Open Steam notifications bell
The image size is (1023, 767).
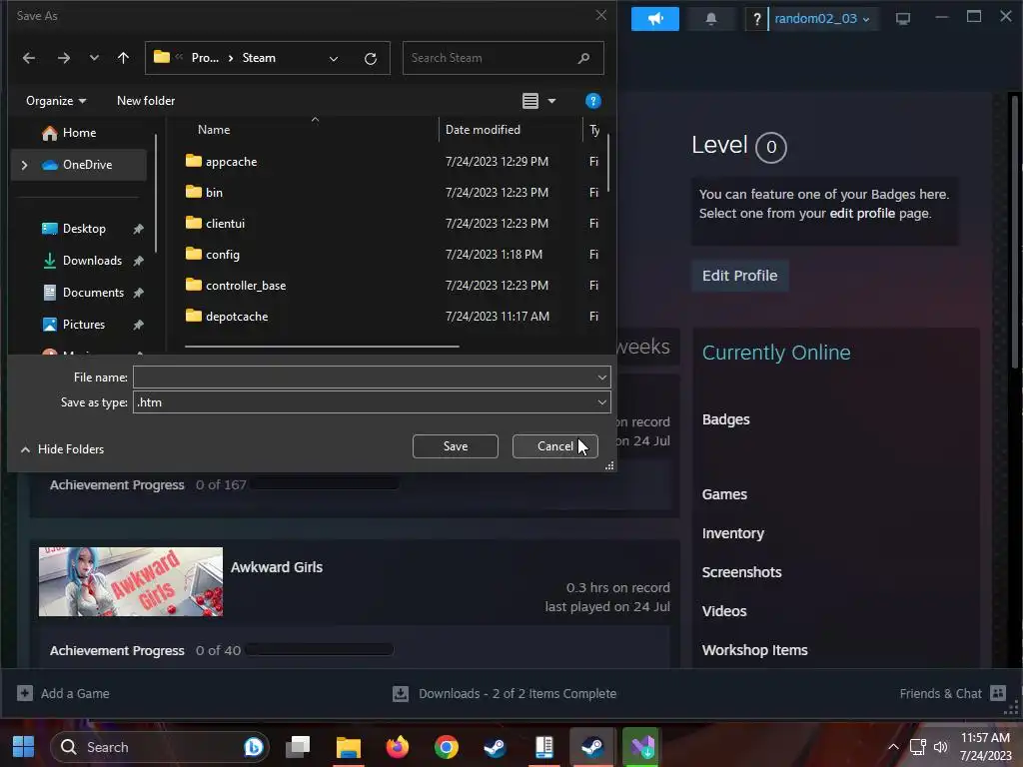[711, 19]
